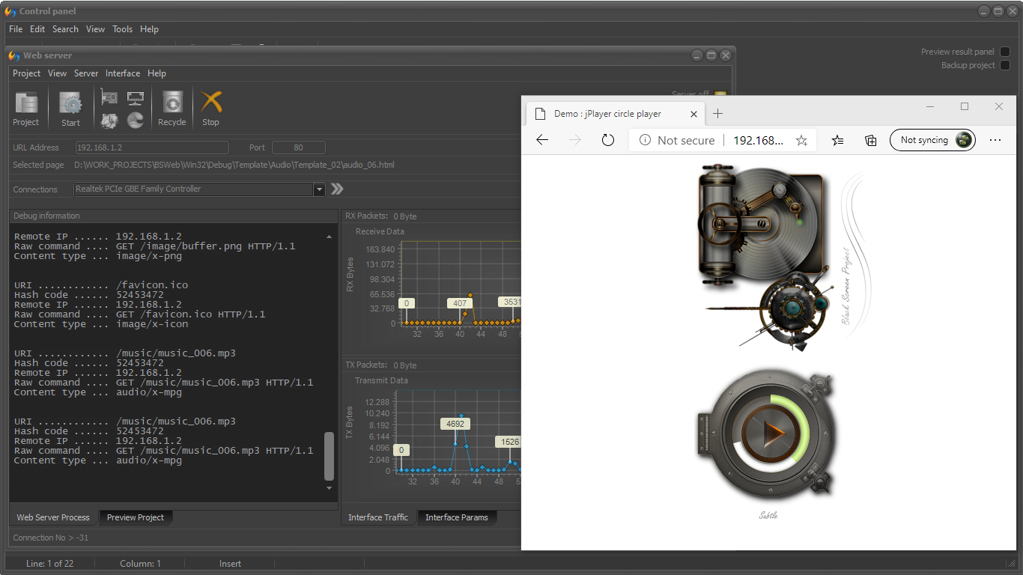
Task: Click the Not syncing profile button
Action: 932,140
